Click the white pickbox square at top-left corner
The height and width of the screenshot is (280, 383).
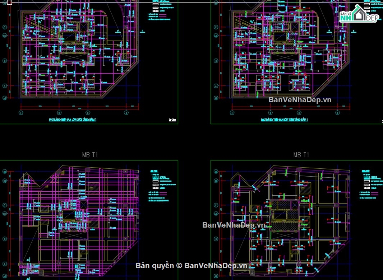tap(10, 3)
